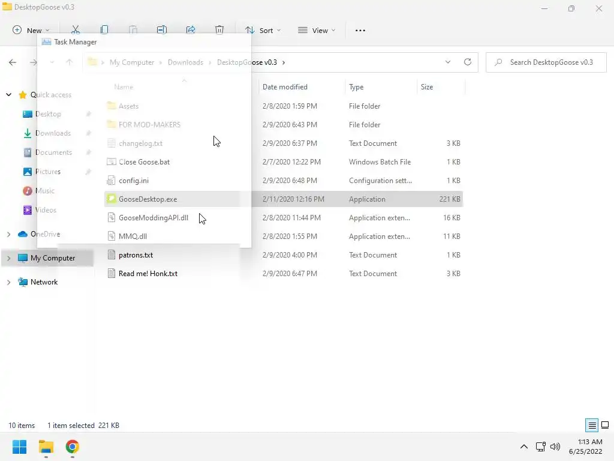
Task: Switch to details view layout button
Action: (x=592, y=426)
